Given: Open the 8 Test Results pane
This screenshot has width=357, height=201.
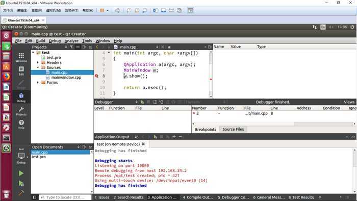Looking at the screenshot, I should coord(301,197).
